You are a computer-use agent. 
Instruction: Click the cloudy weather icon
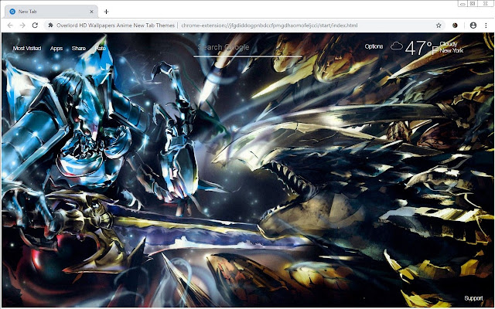[x=397, y=46]
